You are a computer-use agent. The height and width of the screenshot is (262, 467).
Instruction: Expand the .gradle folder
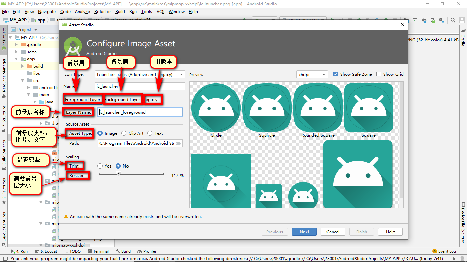16,45
